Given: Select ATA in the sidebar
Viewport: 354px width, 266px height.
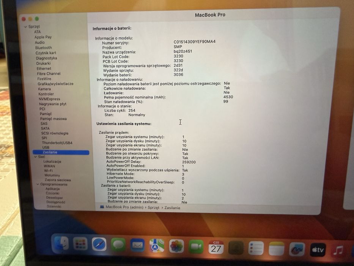Looking at the screenshot, I should pos(38,32).
